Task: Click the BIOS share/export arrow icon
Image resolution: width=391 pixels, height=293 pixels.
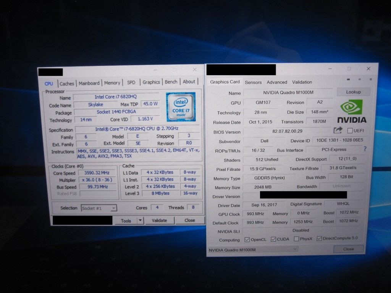Action: pyautogui.click(x=338, y=130)
